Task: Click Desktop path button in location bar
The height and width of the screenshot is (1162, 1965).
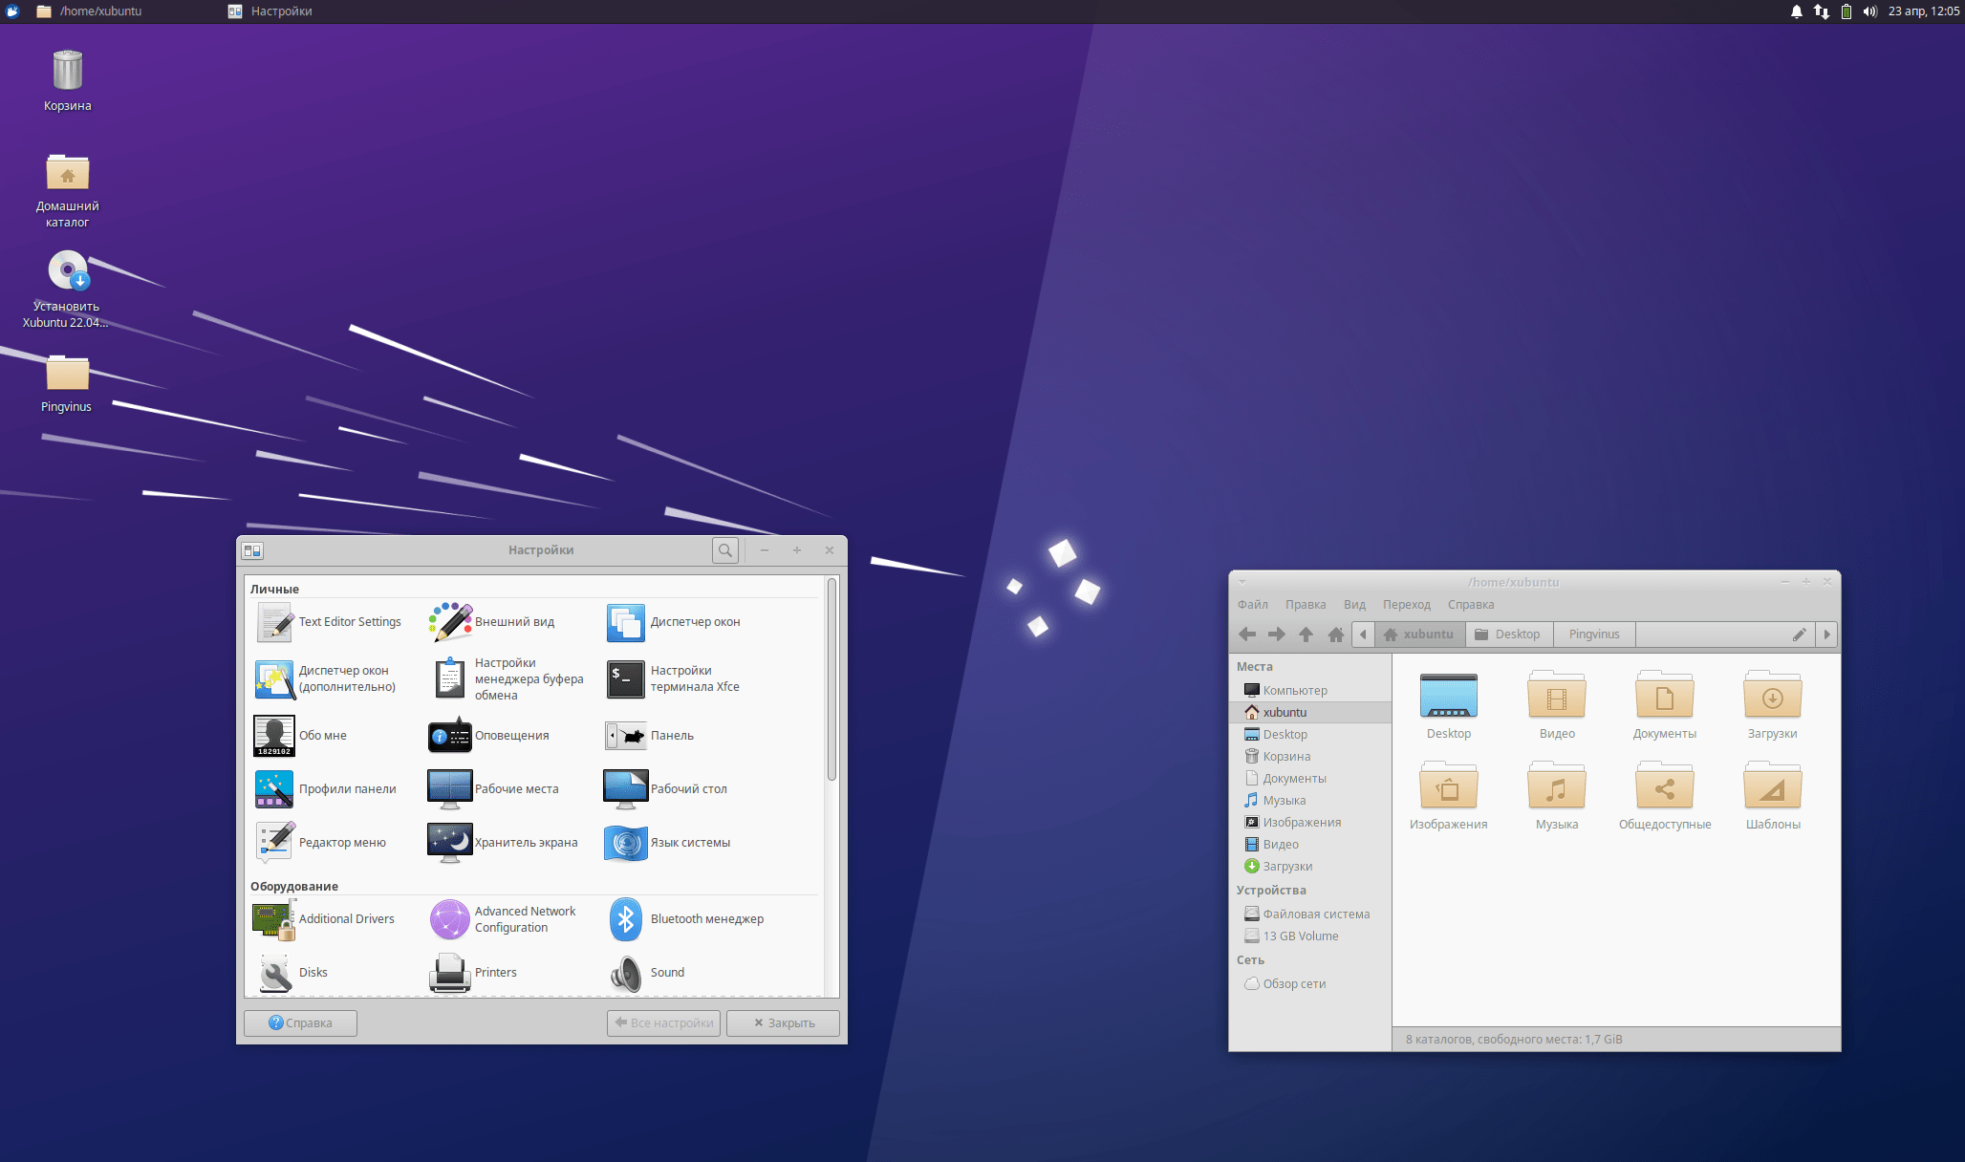Action: pos(1509,635)
